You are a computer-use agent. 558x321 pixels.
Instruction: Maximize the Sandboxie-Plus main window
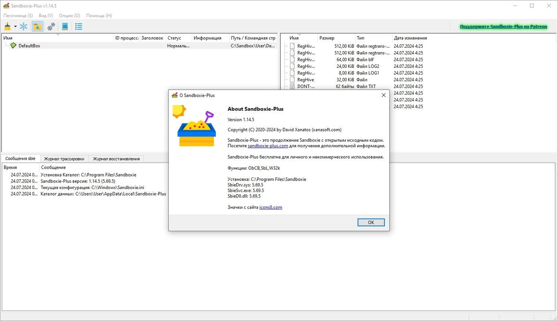[532, 6]
